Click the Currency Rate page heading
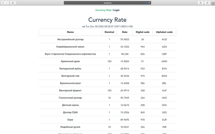The image size is (215, 134). (x=107, y=20)
